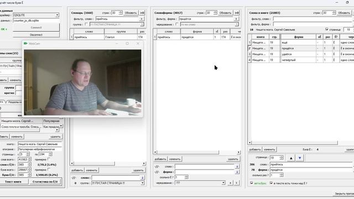Toggle the 'автосброс' checkbox
Viewport: 354px width, 199px height.
pyautogui.click(x=252, y=183)
